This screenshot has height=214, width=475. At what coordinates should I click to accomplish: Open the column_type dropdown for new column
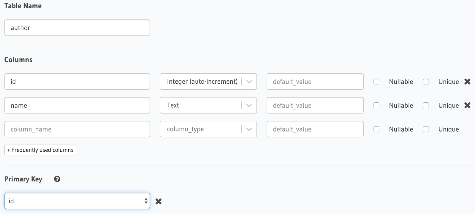tap(208, 129)
